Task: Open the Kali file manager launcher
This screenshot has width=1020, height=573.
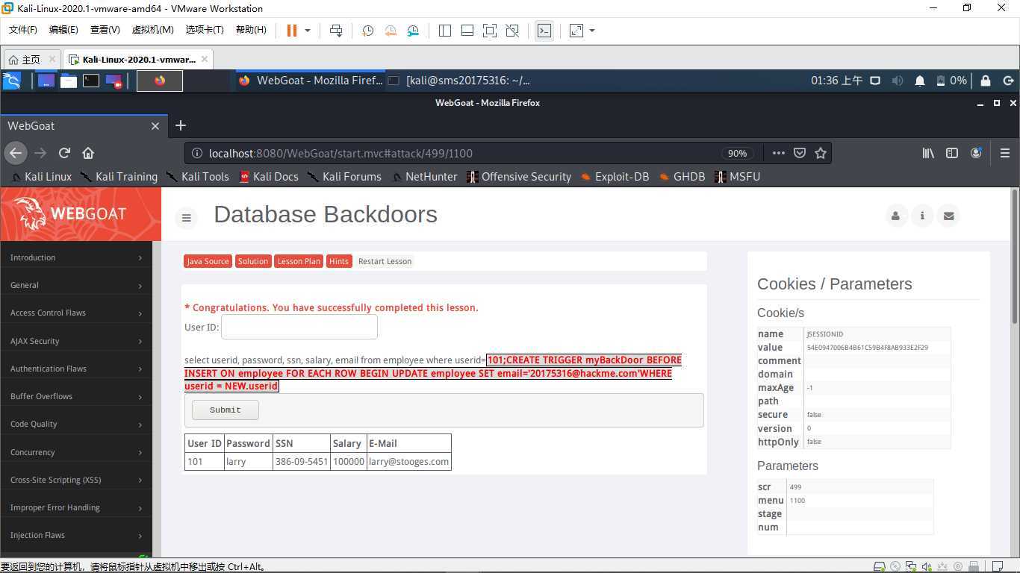Action: (69, 81)
